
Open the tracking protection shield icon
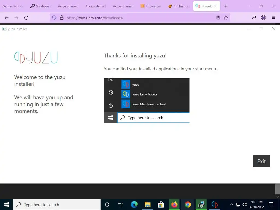[x=54, y=17]
